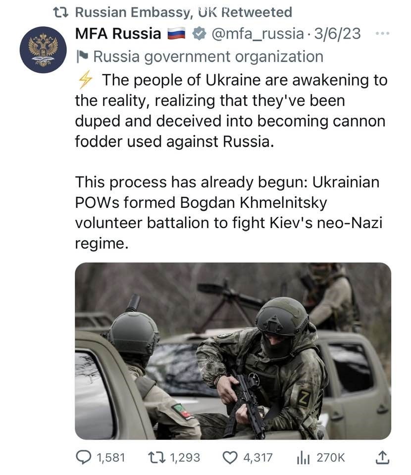Click the 1,581 replies count
The height and width of the screenshot is (475, 411).
click(x=111, y=458)
